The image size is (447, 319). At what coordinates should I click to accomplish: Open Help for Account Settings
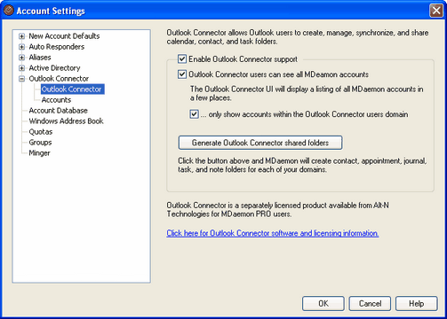click(x=417, y=304)
